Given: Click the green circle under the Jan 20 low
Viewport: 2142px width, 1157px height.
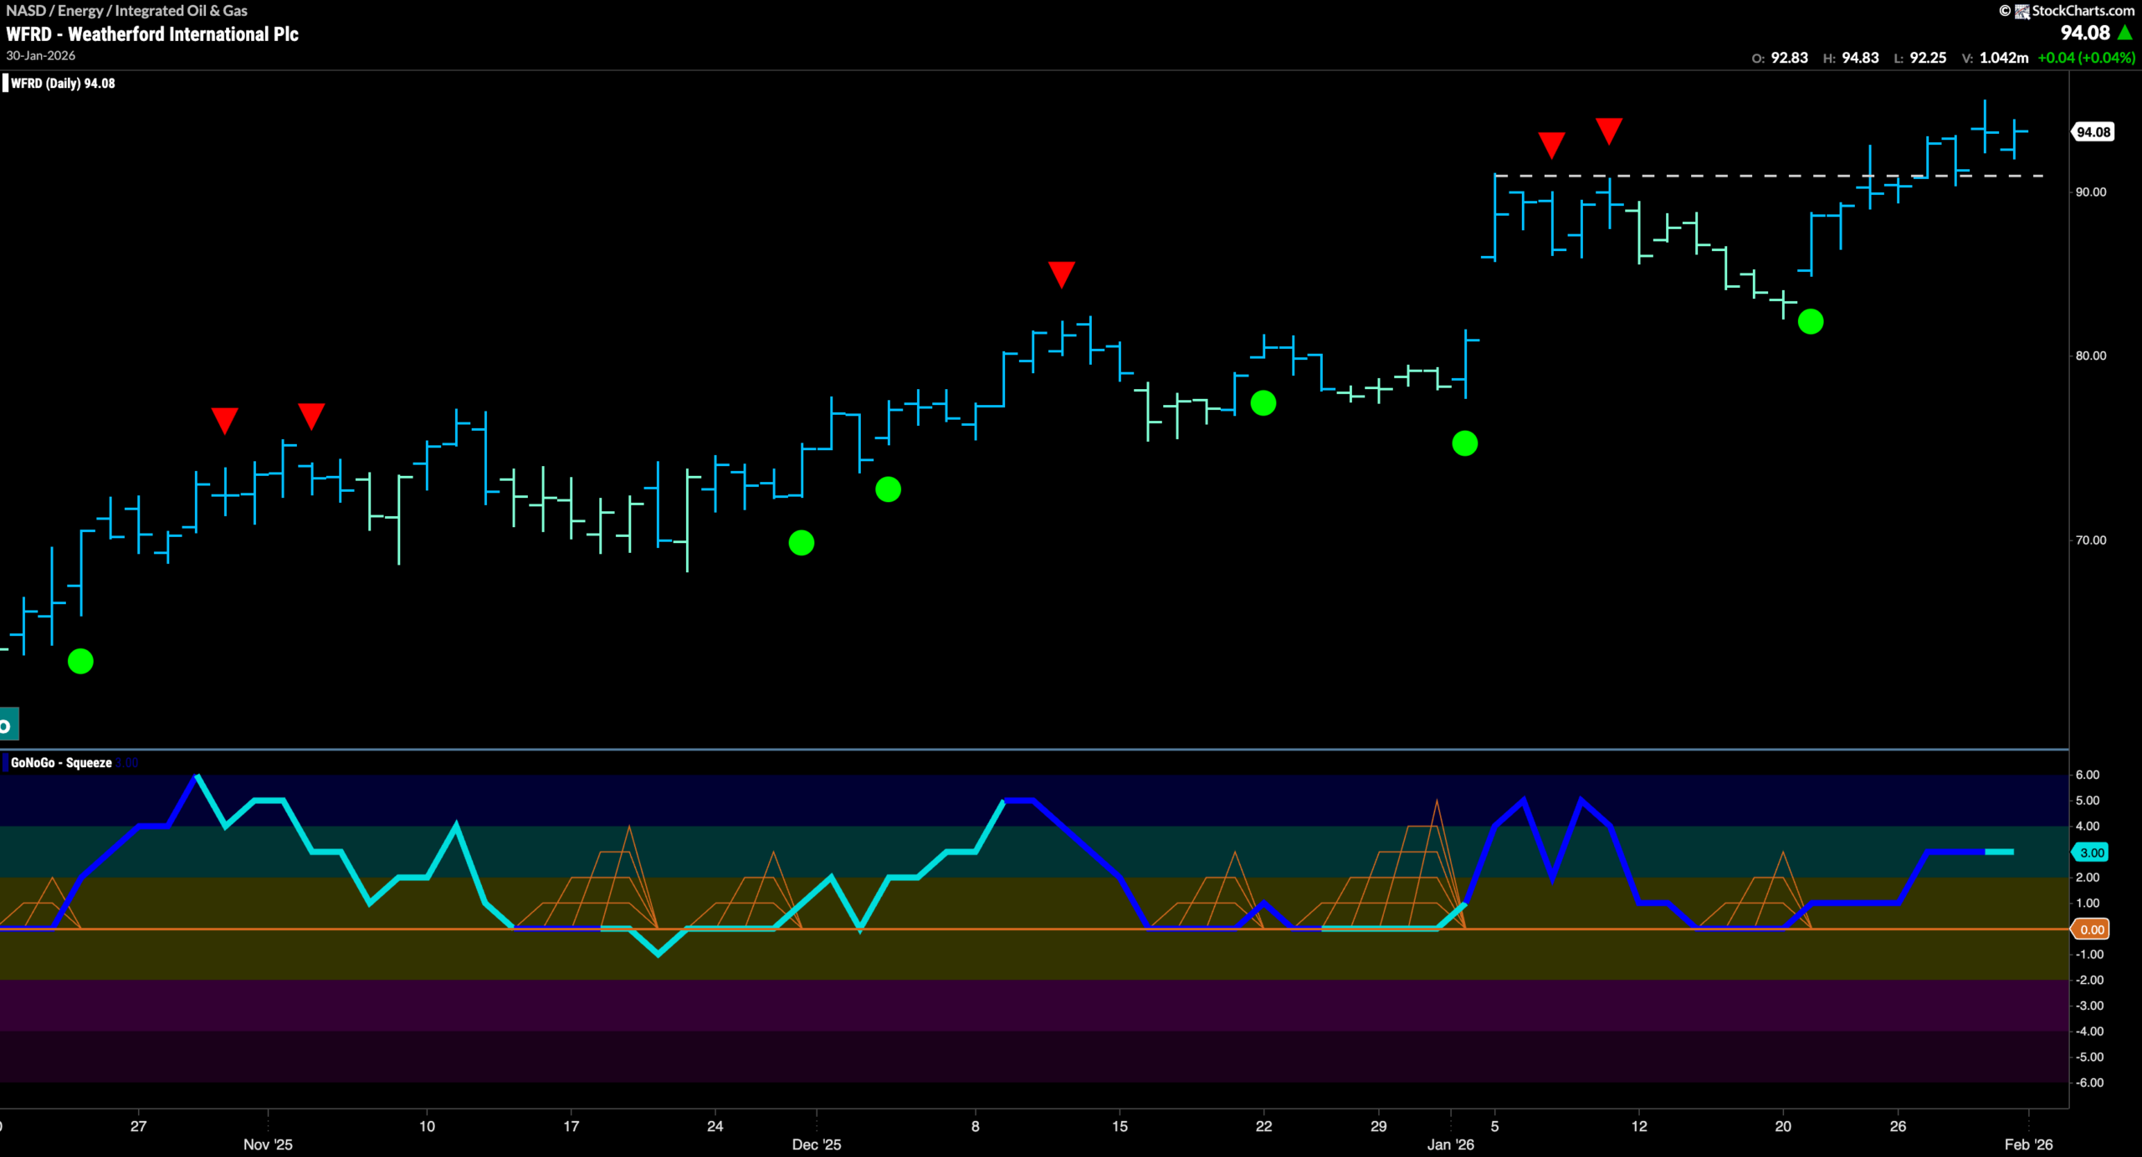Looking at the screenshot, I should click(1811, 322).
